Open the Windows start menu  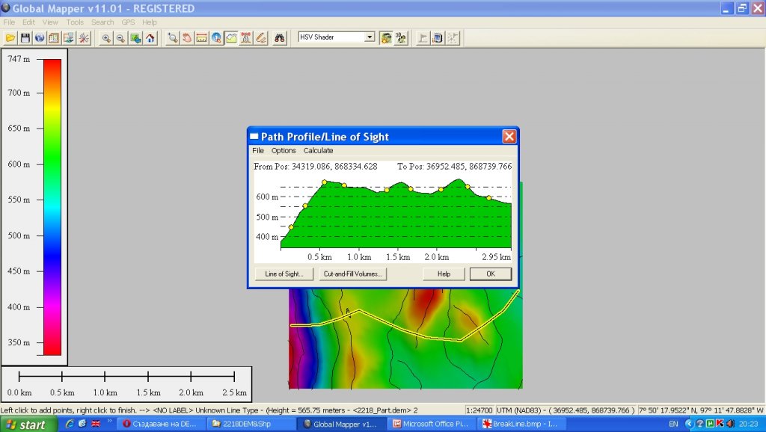click(26, 425)
